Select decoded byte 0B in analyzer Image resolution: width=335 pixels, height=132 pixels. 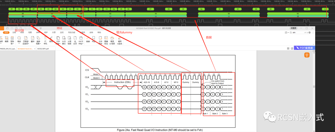point(219,9)
